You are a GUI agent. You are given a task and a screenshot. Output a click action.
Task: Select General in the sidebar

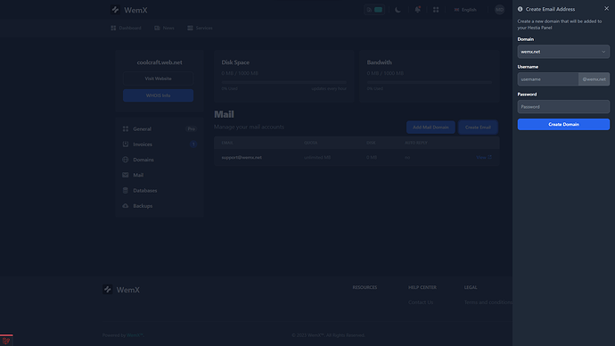[x=160, y=128]
